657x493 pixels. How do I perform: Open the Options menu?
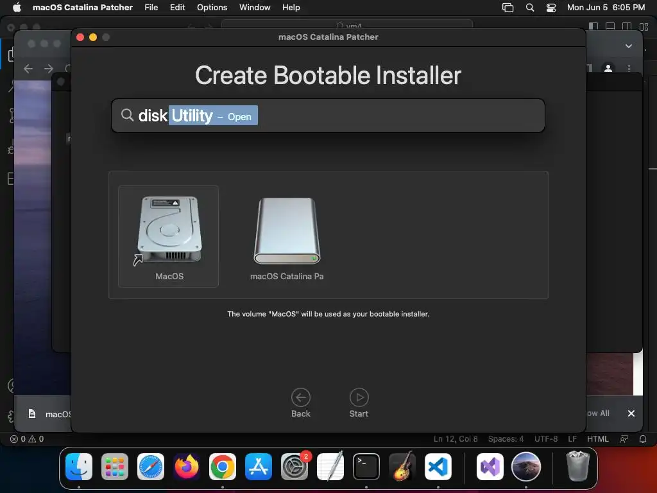[x=212, y=8]
